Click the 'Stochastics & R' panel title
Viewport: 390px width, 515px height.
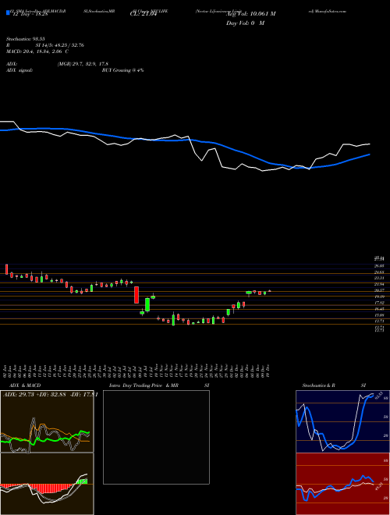click(319, 385)
